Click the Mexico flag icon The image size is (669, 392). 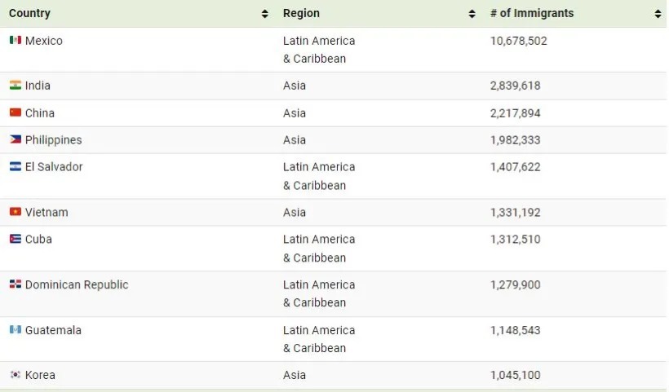[16, 40]
